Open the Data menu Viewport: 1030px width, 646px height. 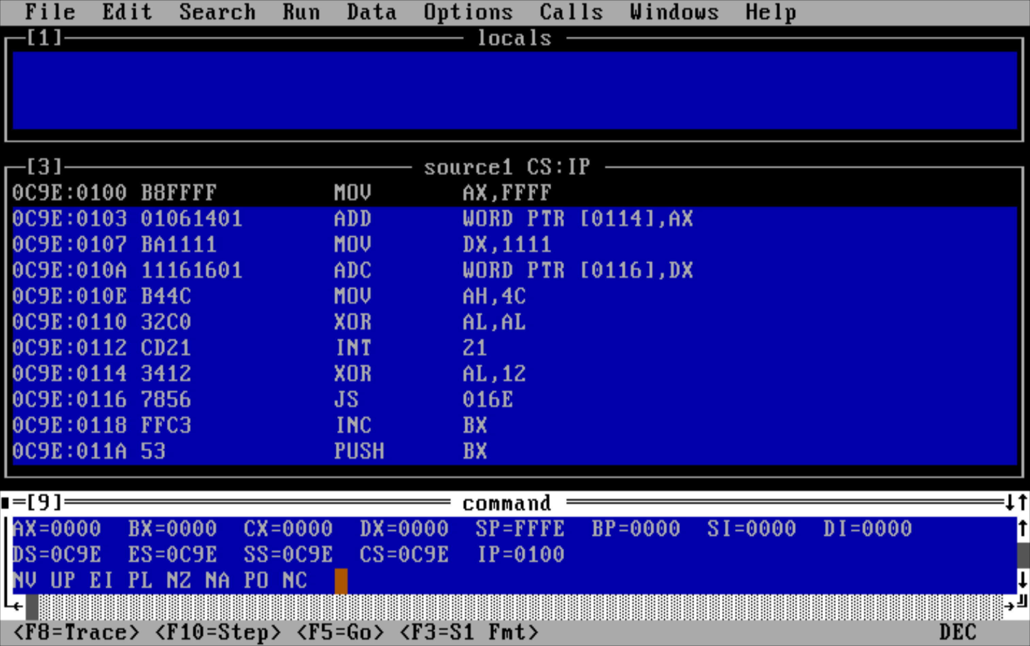click(372, 12)
